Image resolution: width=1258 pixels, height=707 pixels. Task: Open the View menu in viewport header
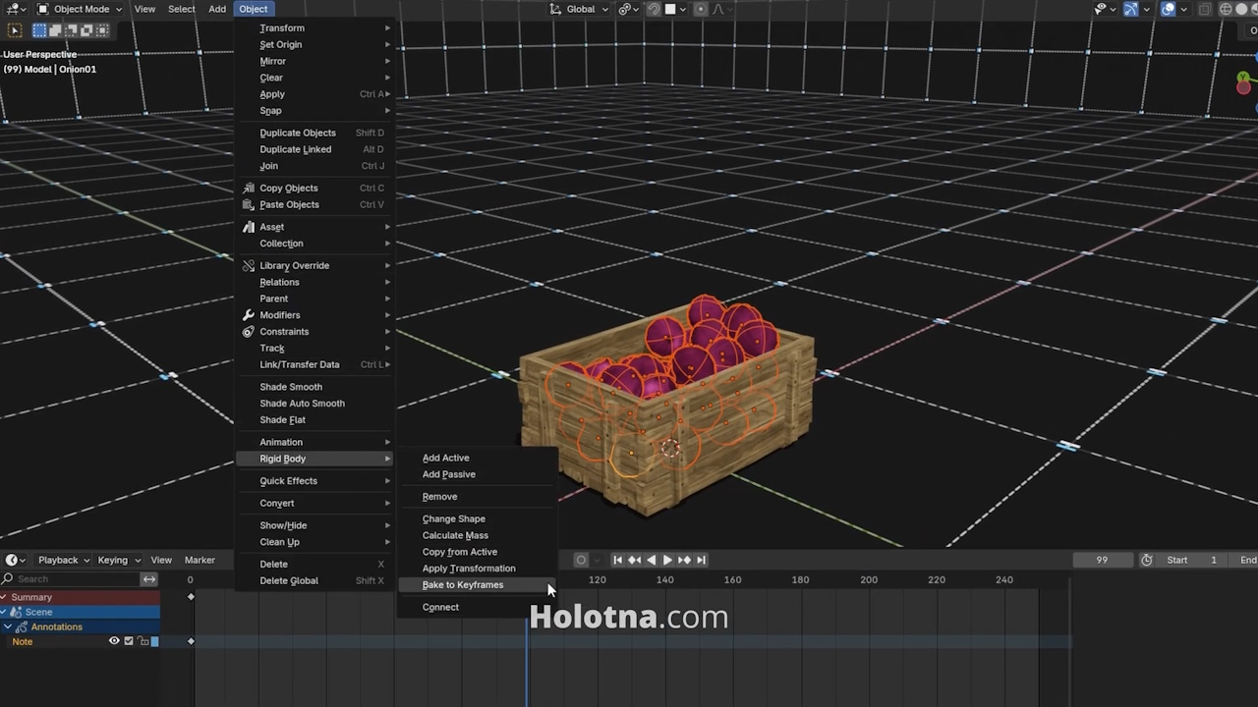click(x=144, y=9)
